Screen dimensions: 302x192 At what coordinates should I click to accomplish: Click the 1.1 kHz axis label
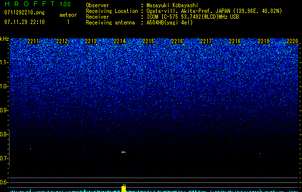coord(4,62)
